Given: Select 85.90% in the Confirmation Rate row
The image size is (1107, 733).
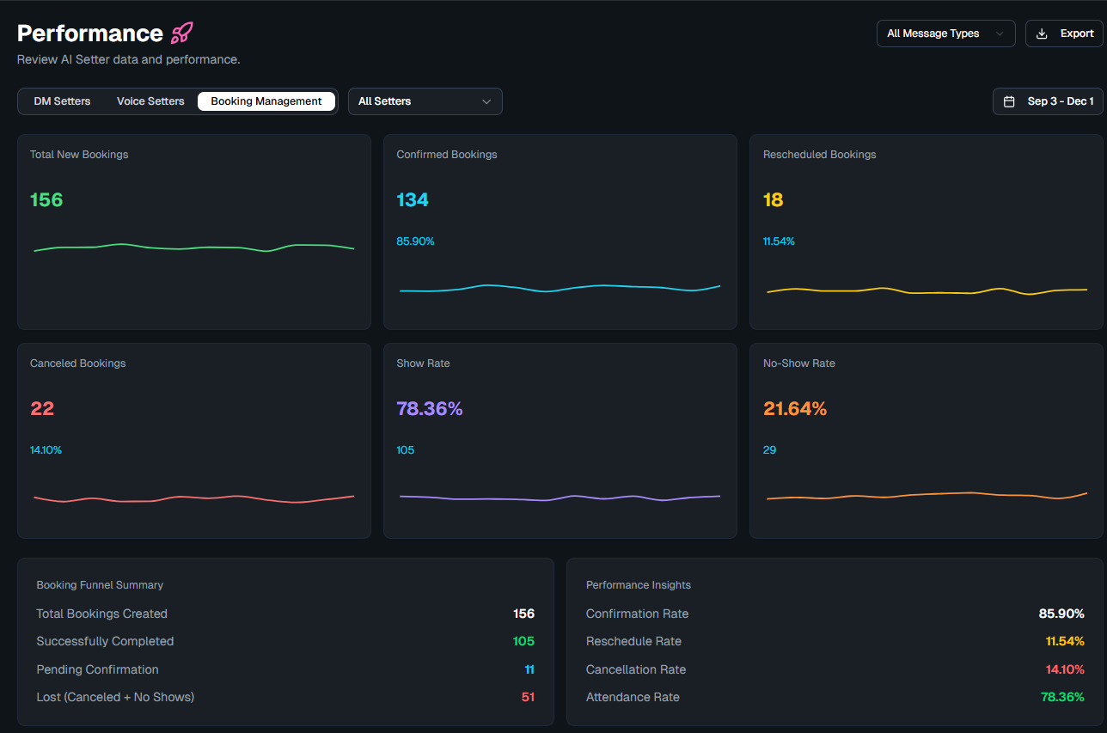Looking at the screenshot, I should coord(1061,614).
